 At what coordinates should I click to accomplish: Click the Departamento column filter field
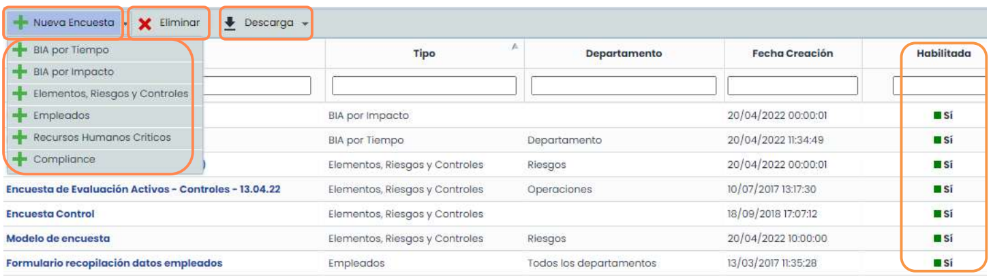pos(624,86)
